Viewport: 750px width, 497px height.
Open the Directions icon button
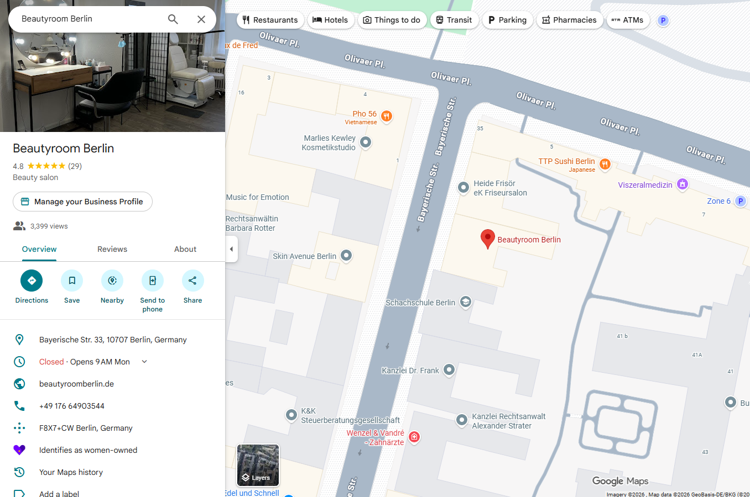[x=32, y=281]
